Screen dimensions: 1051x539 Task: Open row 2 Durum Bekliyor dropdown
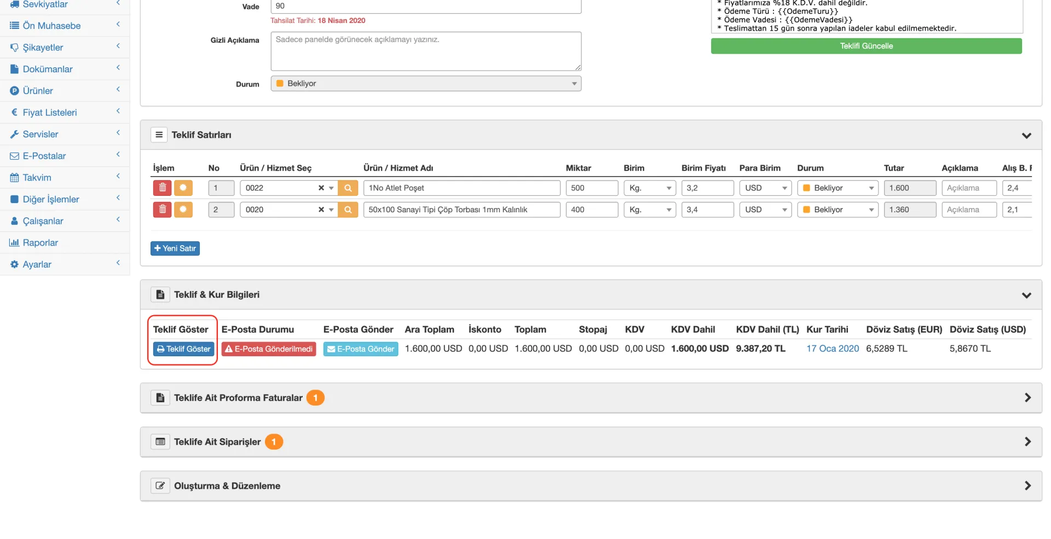(x=838, y=210)
